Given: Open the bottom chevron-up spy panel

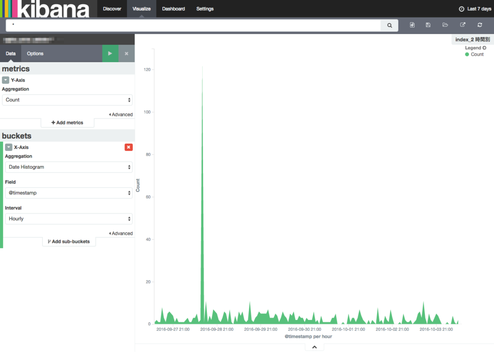Looking at the screenshot, I should tap(315, 347).
